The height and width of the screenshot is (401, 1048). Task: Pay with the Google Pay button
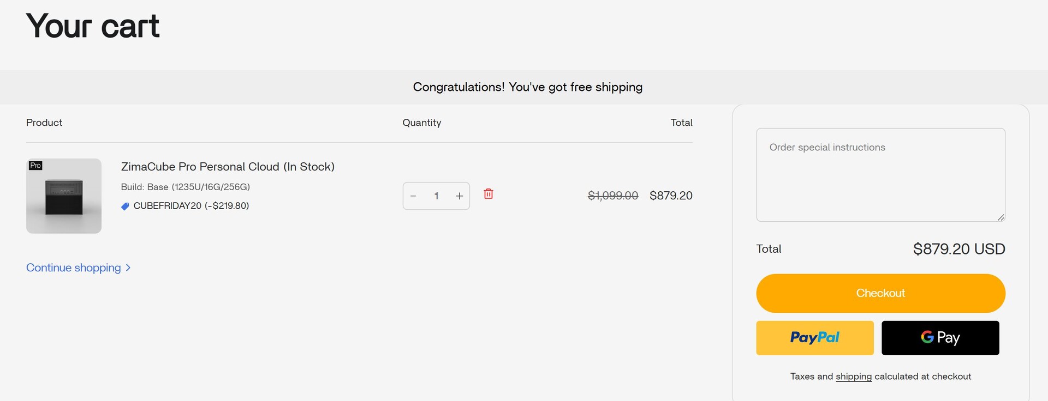940,338
